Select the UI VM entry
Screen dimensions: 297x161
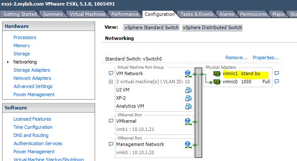click(123, 90)
